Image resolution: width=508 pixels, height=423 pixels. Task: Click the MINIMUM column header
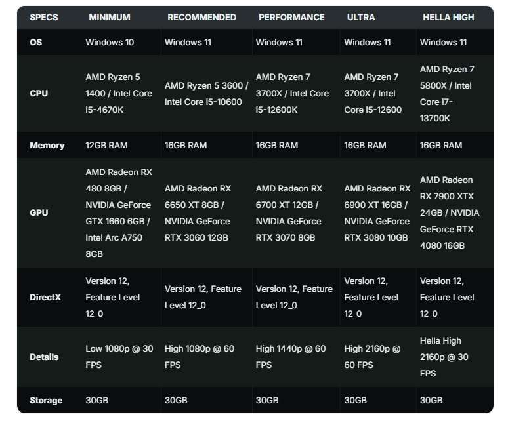(x=110, y=17)
